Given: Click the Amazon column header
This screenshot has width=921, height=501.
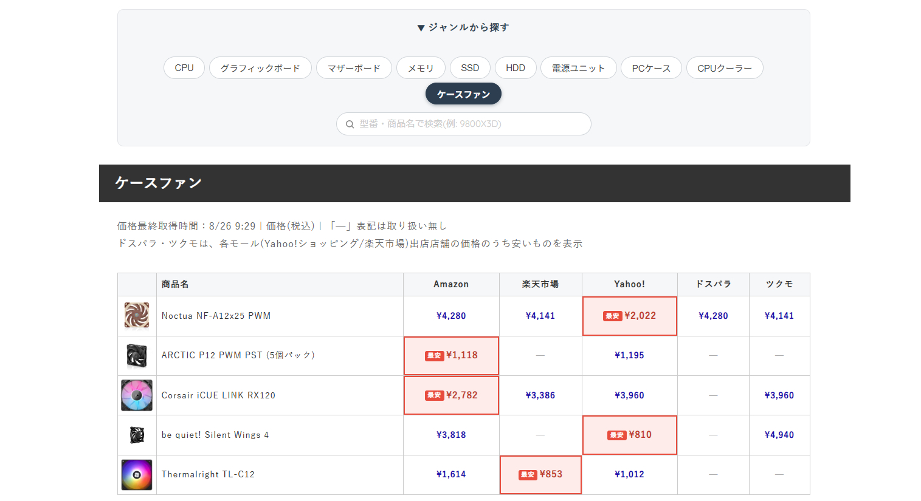Looking at the screenshot, I should (x=451, y=284).
